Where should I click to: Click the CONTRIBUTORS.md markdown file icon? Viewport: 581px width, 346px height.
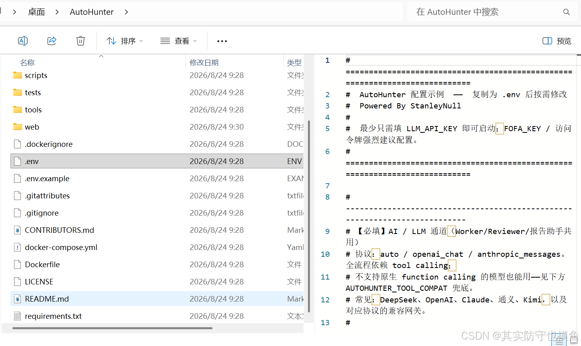pyautogui.click(x=18, y=230)
